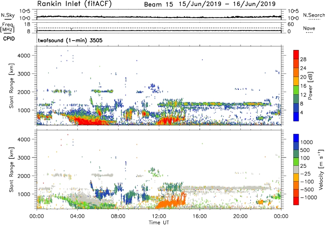
Task: Click the "20:00" time axis tick
Action: pos(240,216)
